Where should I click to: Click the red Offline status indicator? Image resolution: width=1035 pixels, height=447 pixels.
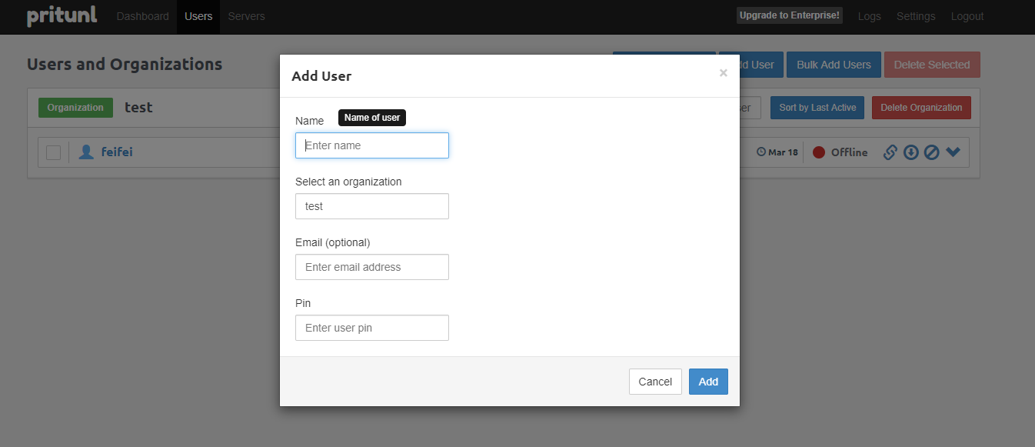coord(819,152)
